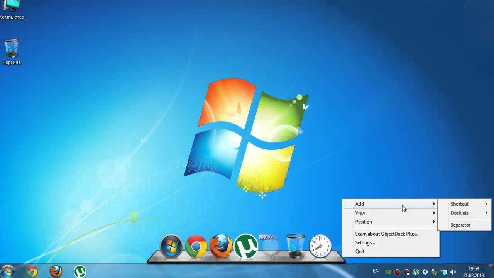494x278 pixels.
Task: Click the taskbar date and time
Action: coord(474,272)
